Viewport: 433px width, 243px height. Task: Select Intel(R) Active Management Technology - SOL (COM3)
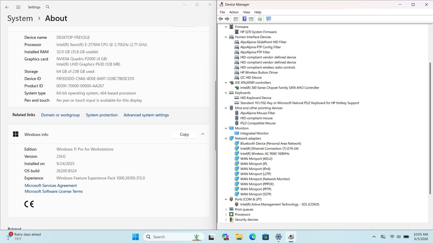280,204
